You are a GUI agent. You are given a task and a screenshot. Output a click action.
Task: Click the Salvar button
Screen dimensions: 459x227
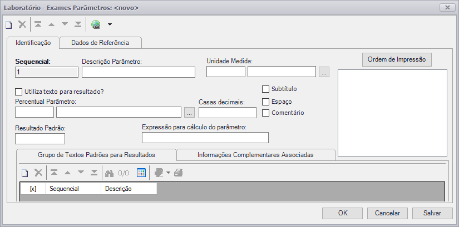pos(432,213)
